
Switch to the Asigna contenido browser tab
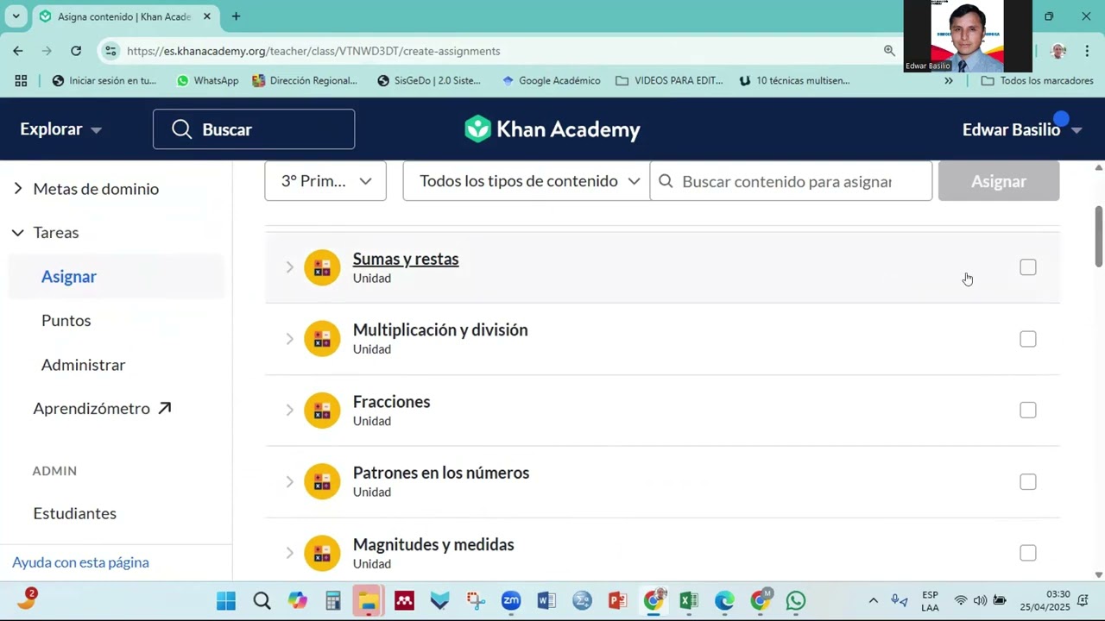125,16
